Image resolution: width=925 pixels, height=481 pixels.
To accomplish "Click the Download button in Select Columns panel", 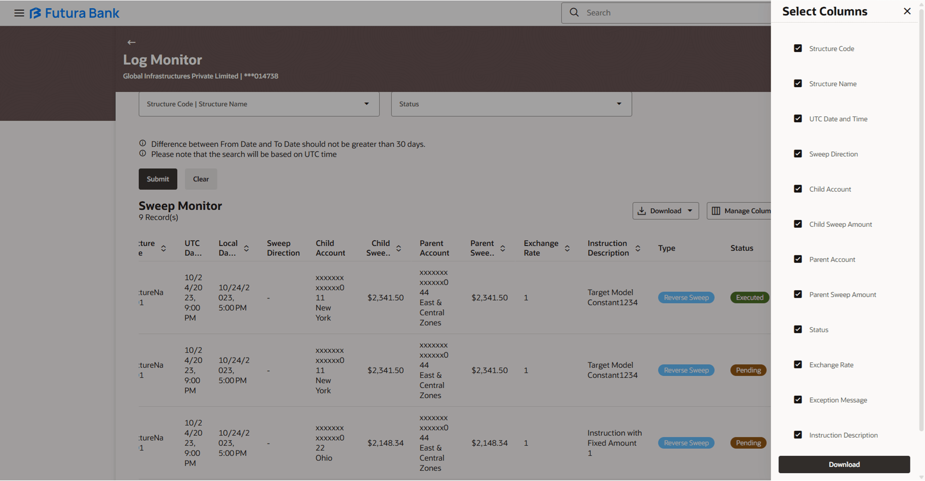I will 844,464.
